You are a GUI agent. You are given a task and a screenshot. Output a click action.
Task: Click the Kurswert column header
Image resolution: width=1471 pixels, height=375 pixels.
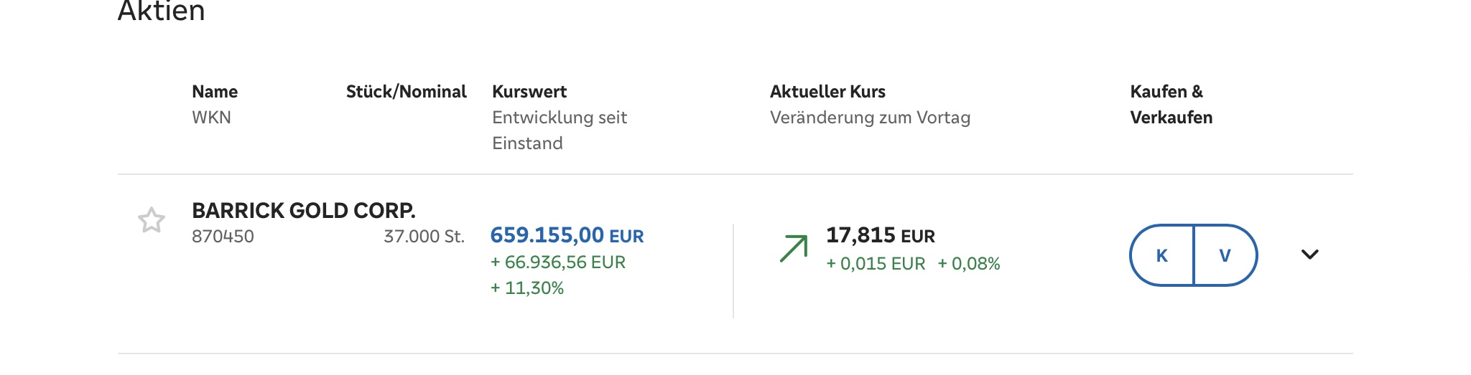529,92
